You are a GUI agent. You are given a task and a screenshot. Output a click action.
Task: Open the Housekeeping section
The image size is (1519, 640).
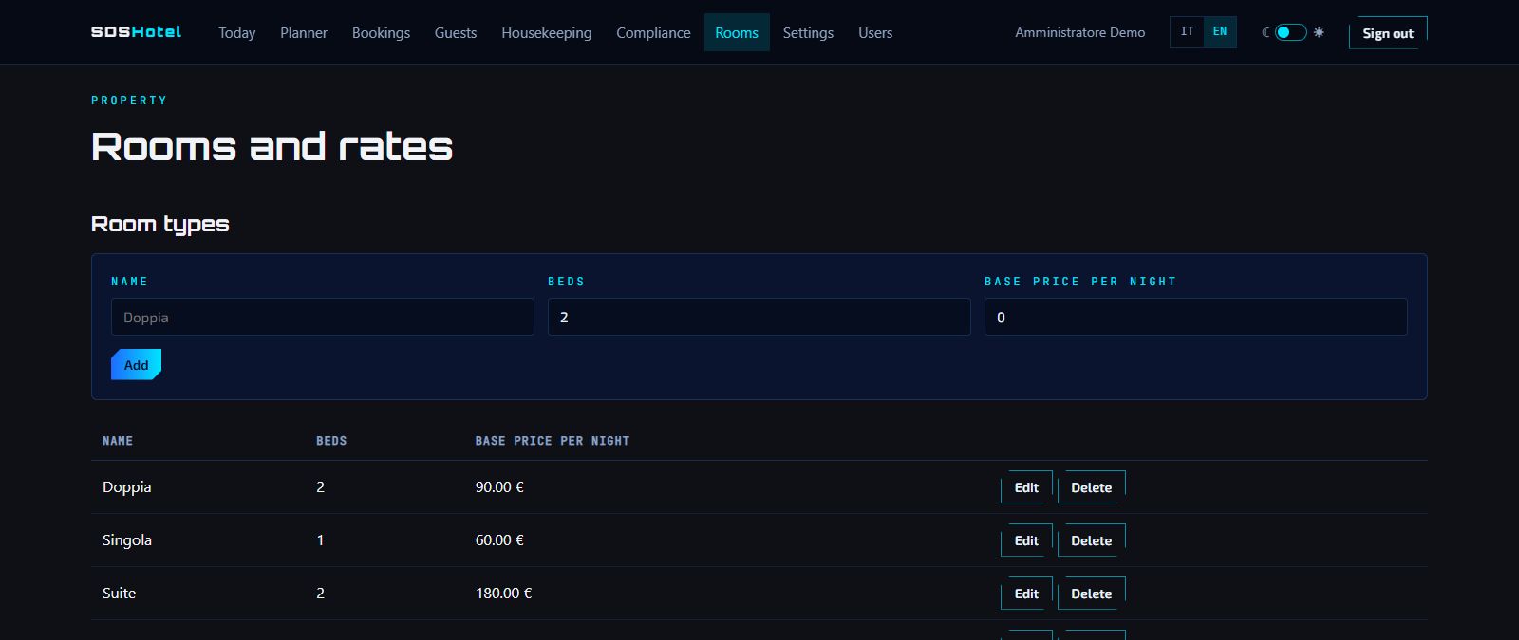tap(546, 32)
